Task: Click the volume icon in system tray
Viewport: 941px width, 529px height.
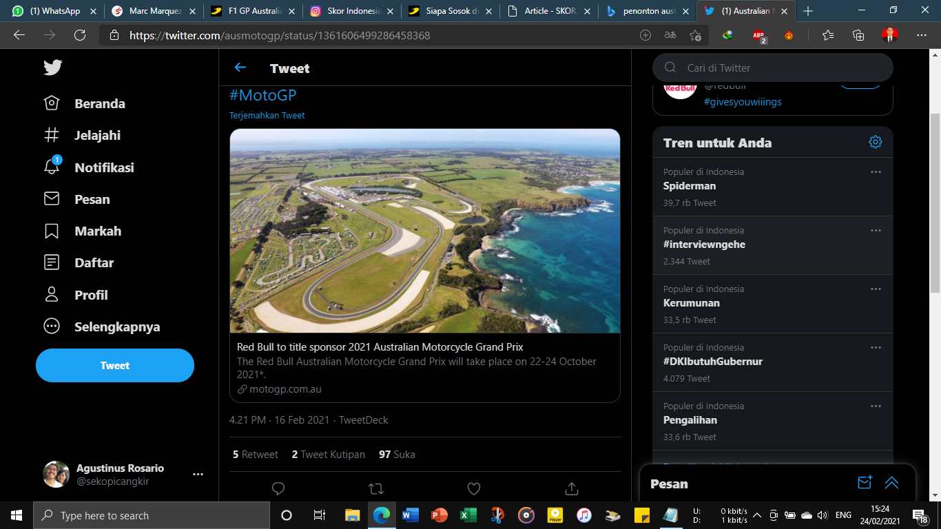Action: coord(822,515)
